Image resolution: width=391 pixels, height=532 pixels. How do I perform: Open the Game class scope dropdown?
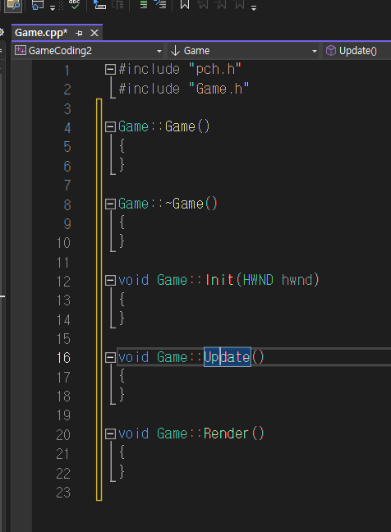tap(244, 51)
